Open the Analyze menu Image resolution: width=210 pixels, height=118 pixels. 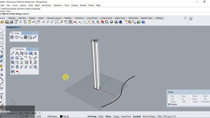click(74, 5)
